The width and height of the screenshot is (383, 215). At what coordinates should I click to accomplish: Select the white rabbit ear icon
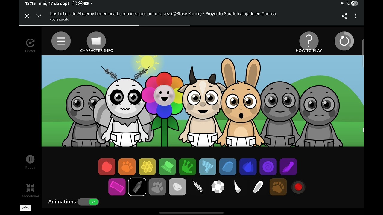click(x=258, y=187)
